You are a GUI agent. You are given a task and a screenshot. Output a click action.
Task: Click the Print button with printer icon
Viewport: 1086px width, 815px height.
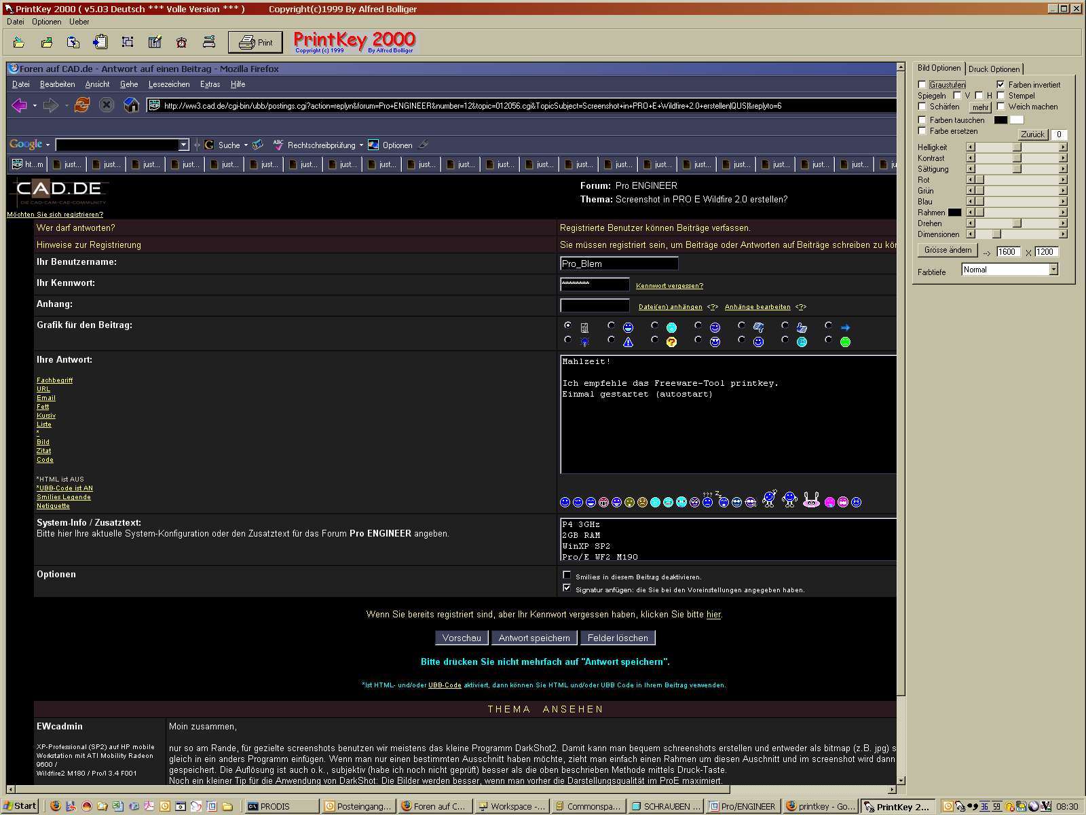[x=256, y=42]
